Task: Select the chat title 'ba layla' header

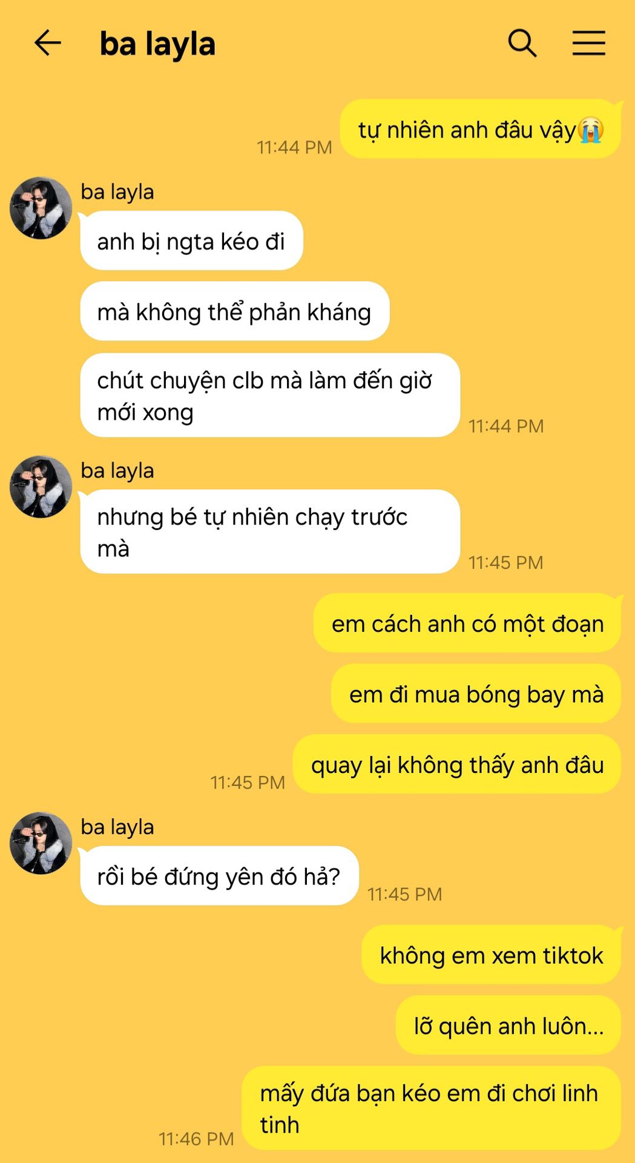Action: tap(157, 44)
